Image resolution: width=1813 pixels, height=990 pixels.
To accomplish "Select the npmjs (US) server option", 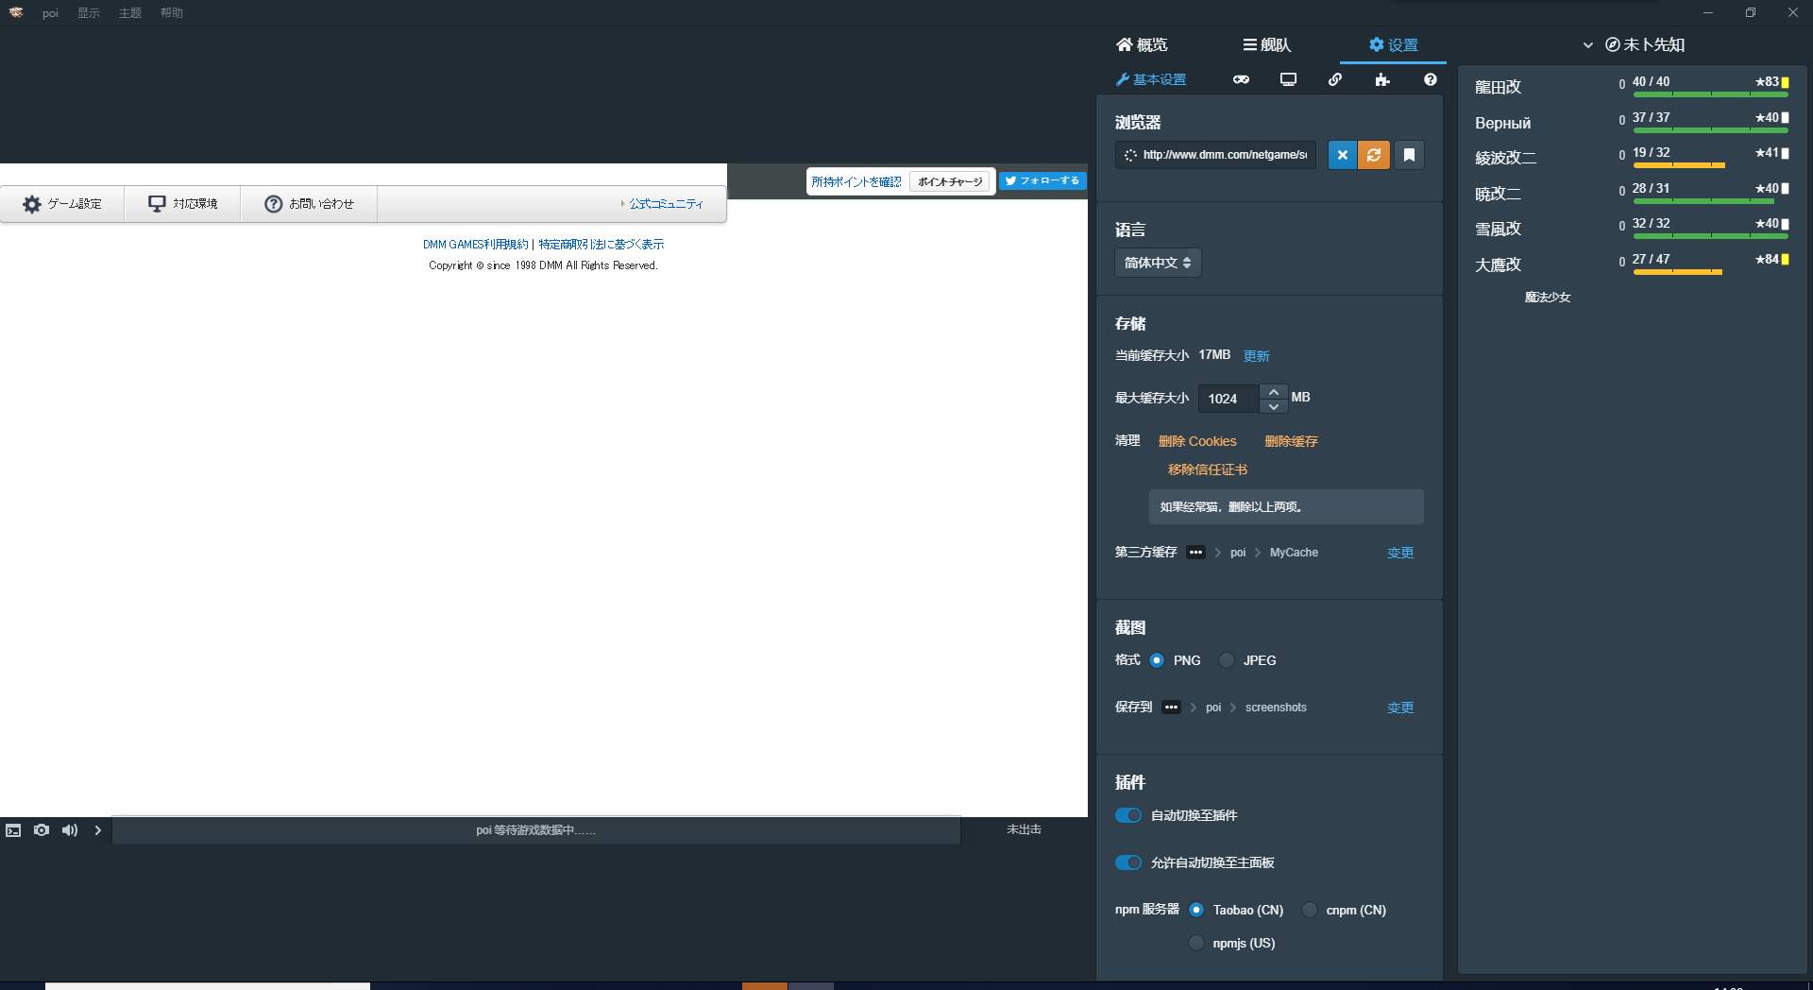I will point(1196,943).
